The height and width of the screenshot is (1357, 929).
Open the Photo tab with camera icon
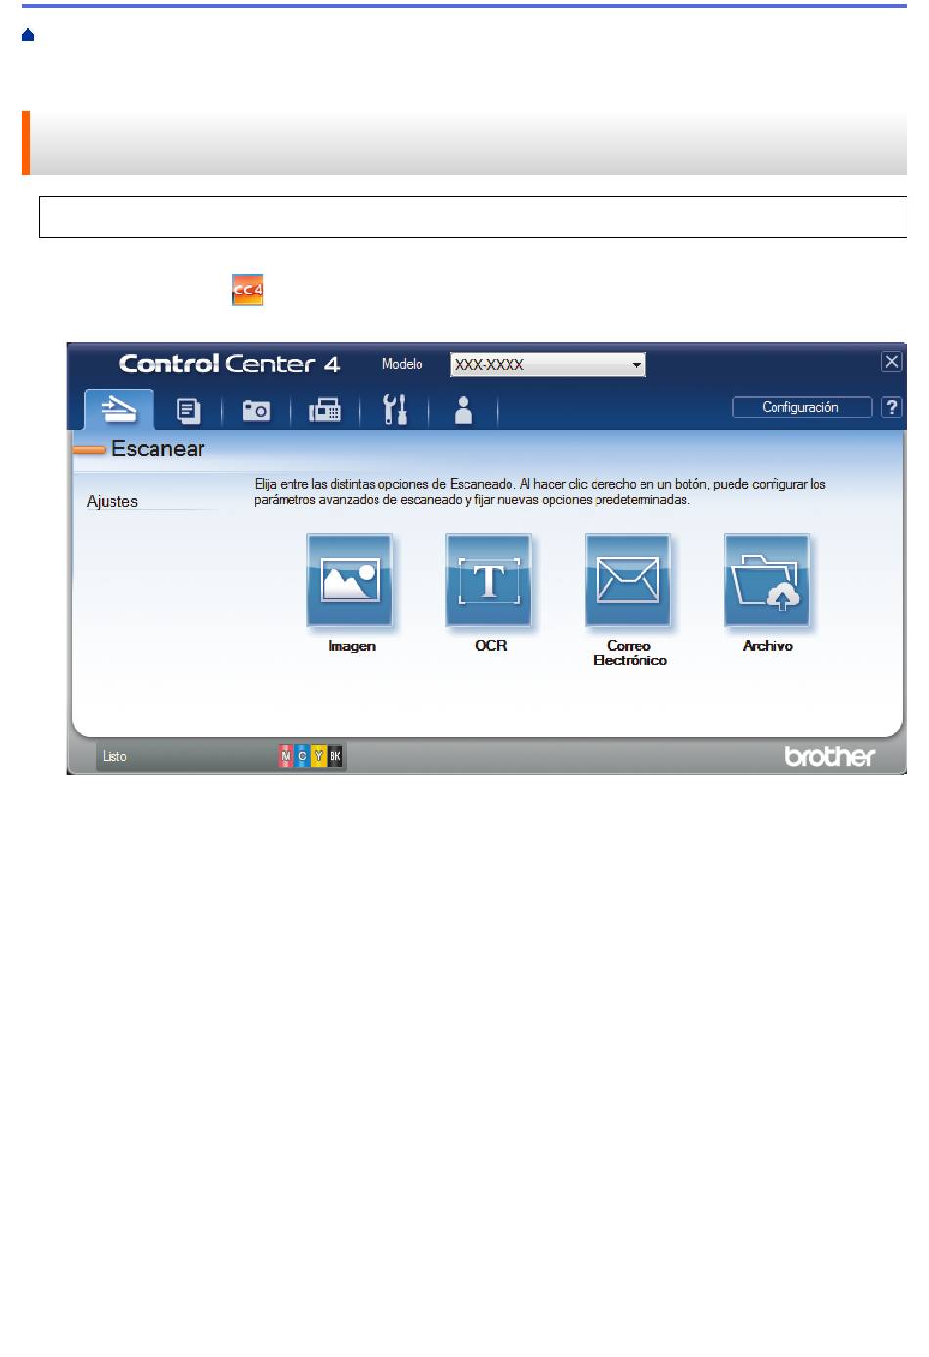click(256, 410)
